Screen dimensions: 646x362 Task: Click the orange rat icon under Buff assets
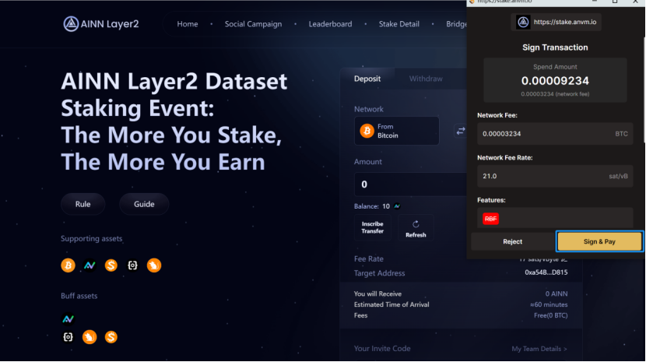pos(90,337)
